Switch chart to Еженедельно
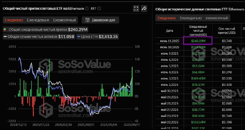The width and height of the screenshot is (245, 130). (x=38, y=20)
